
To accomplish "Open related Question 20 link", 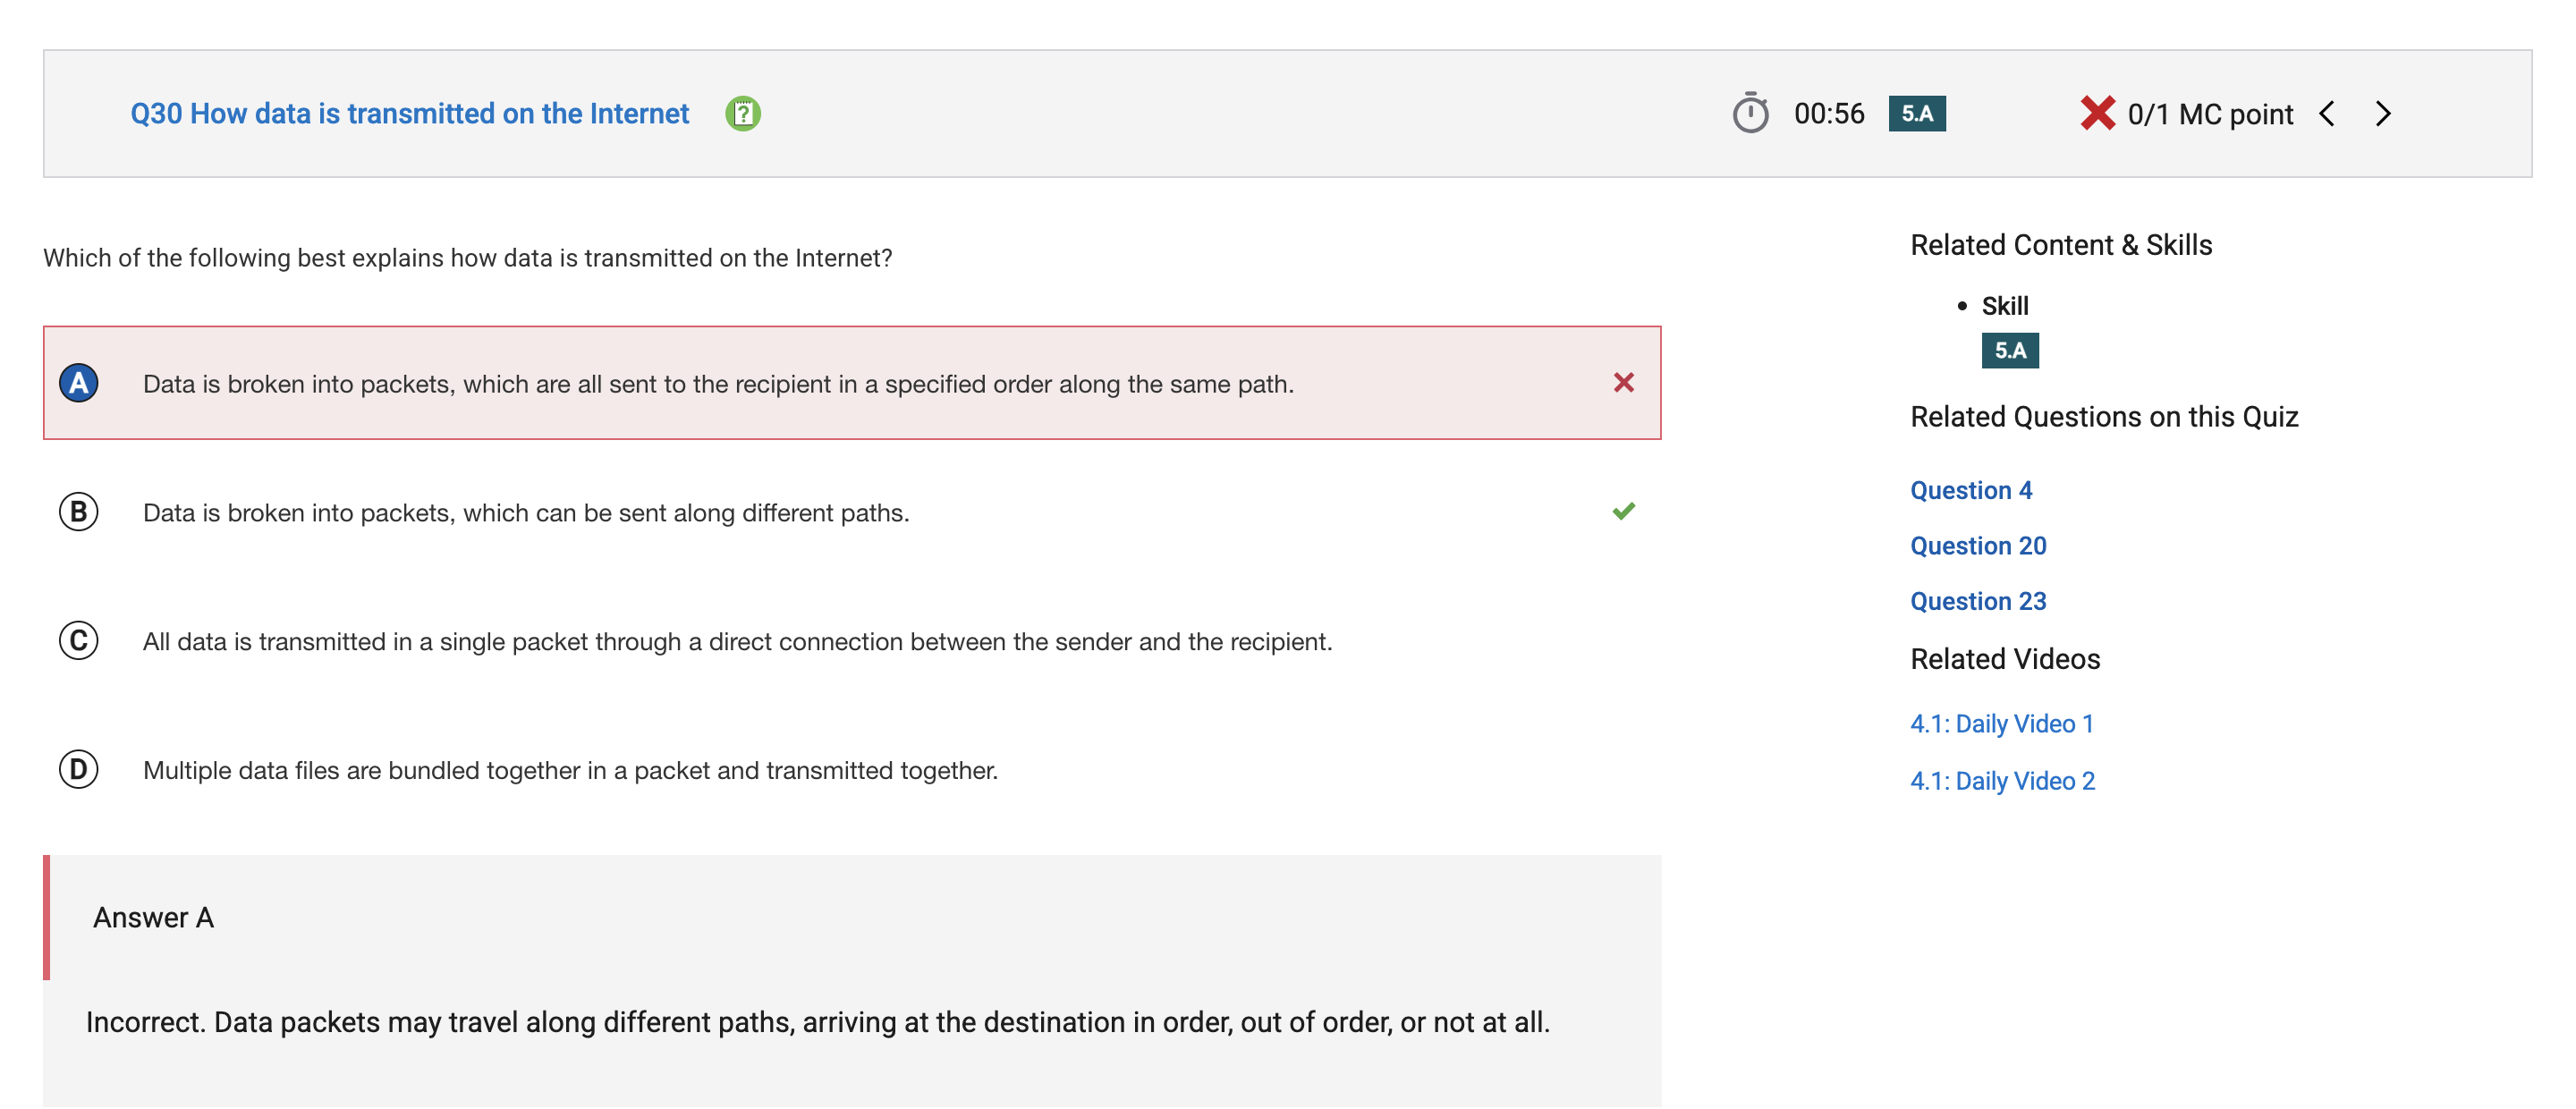I will click(1977, 546).
